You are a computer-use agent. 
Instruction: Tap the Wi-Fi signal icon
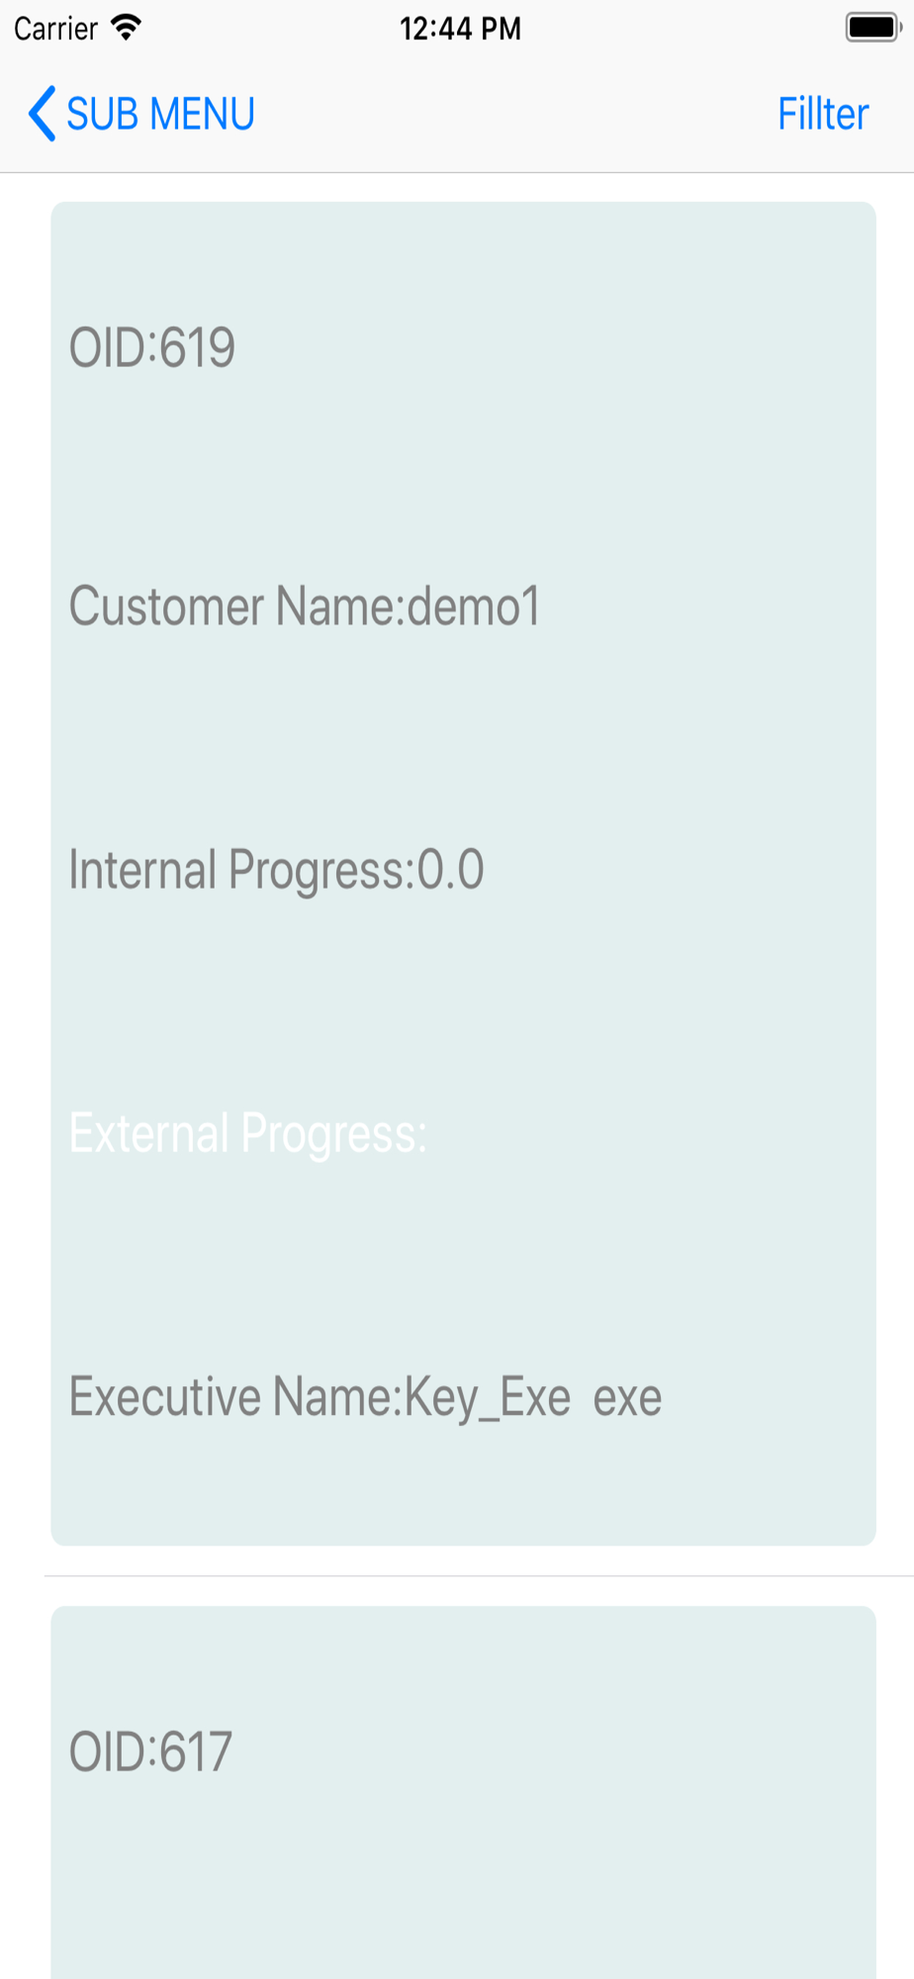(126, 28)
